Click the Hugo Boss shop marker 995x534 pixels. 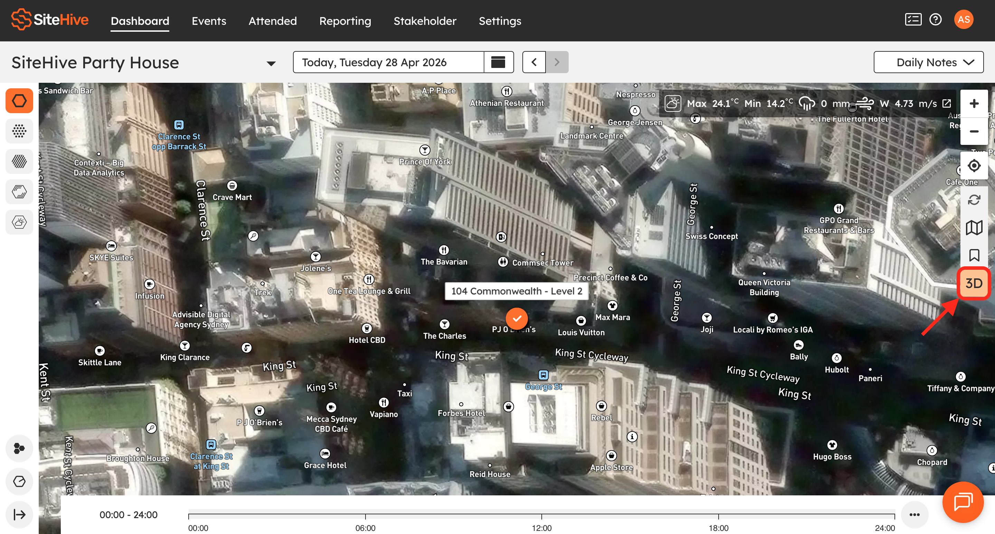click(832, 445)
